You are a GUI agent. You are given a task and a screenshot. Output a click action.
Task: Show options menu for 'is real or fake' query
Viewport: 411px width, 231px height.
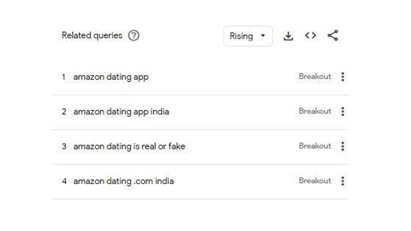(342, 146)
